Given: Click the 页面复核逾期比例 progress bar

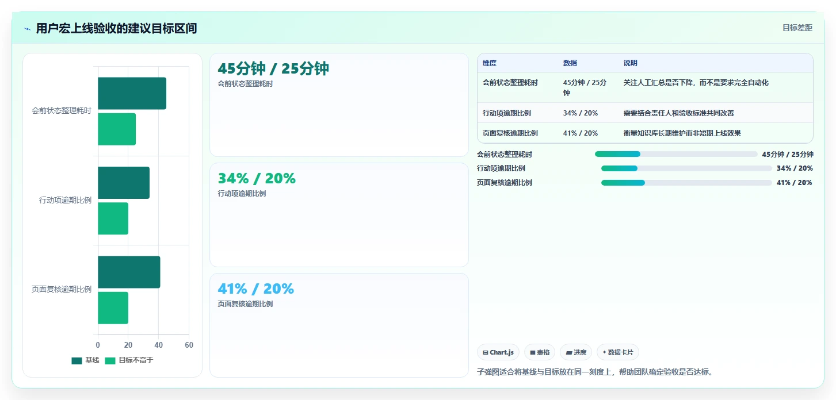Looking at the screenshot, I should coord(686,183).
